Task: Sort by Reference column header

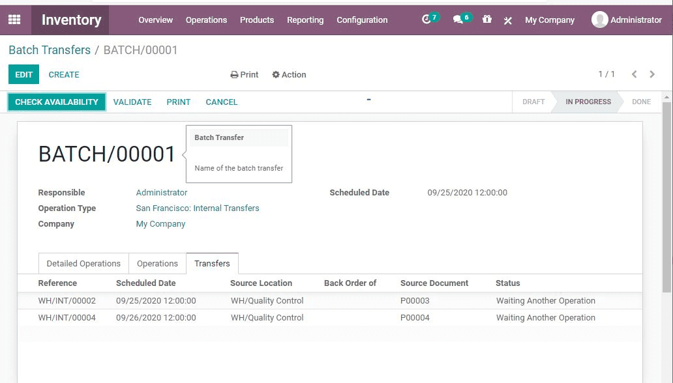Action: pyautogui.click(x=57, y=283)
